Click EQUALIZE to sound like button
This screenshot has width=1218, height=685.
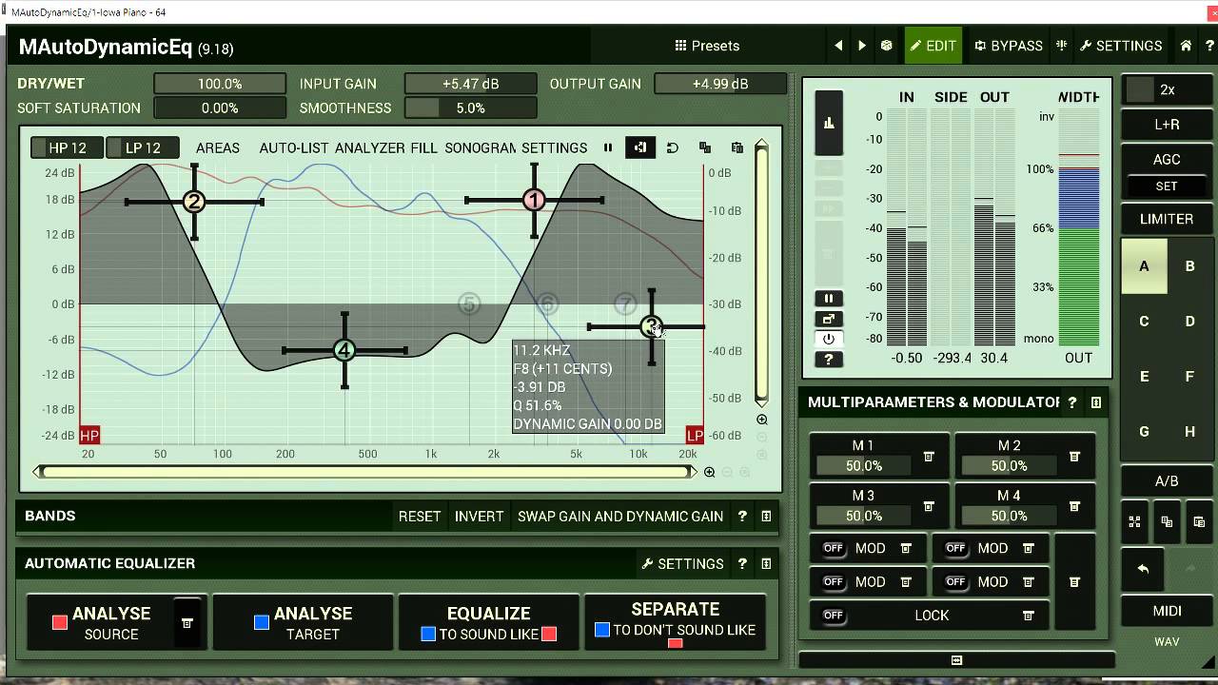489,622
